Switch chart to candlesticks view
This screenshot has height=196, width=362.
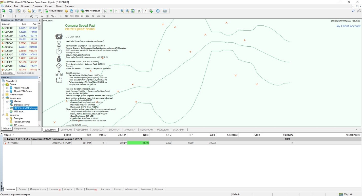click(111, 11)
